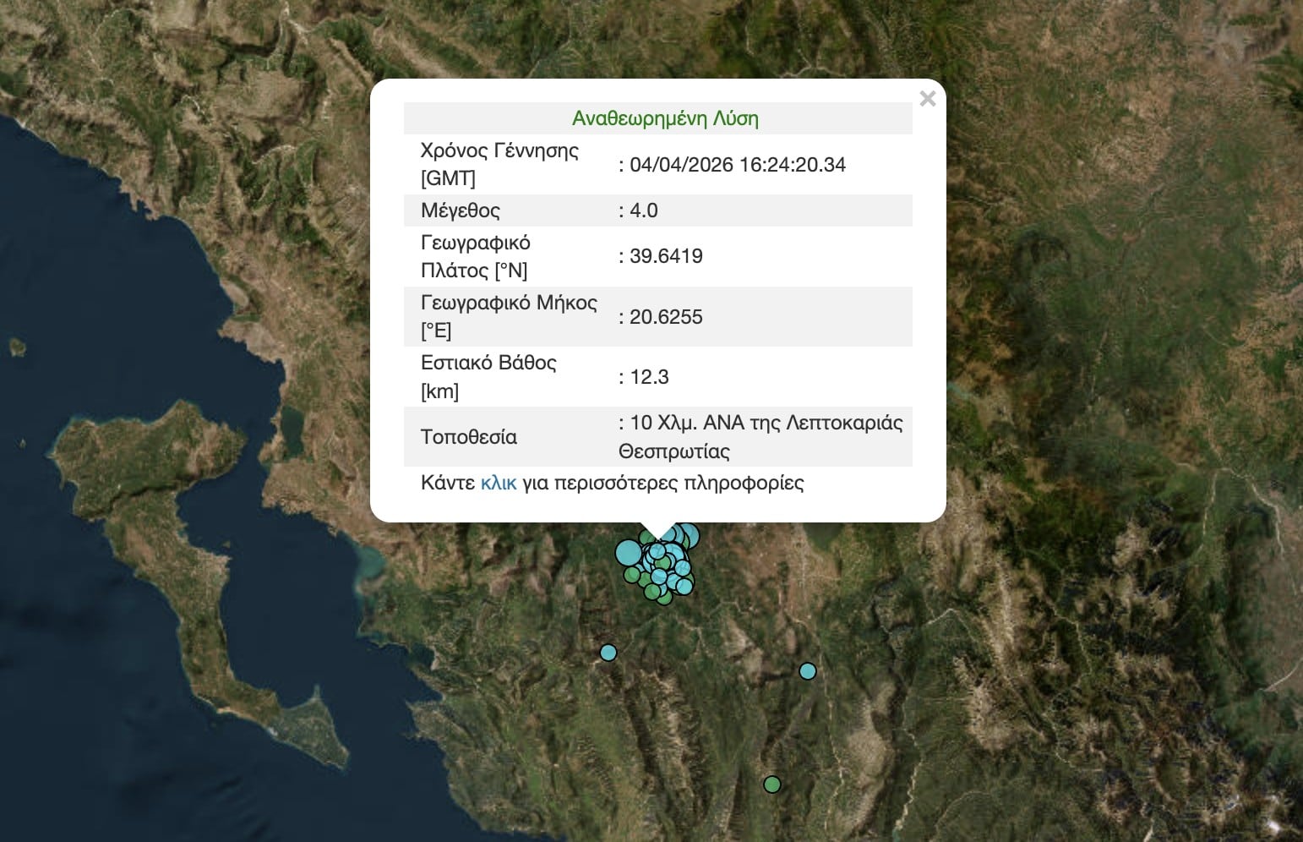Screen dimensions: 1303x842
Task: Click the 'Γεωγραφικό Πλάτος' label
Action: [x=476, y=256]
